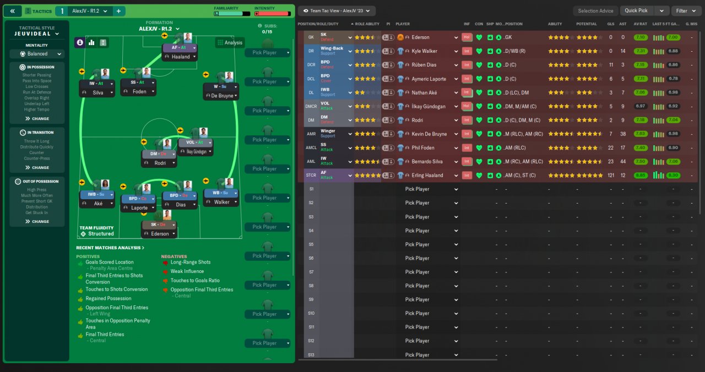705x372 pixels.
Task: Add a new tactic with plus button
Action: click(120, 11)
